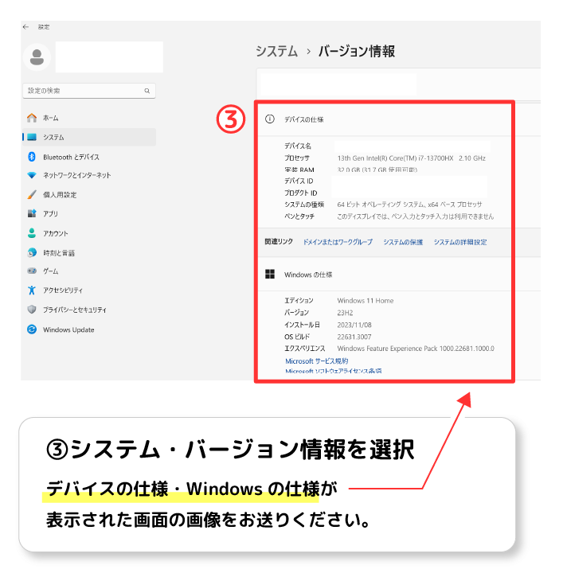Click the プライバシーとセキュリティ shield icon
Image resolution: width=563 pixels, height=577 pixels.
pyautogui.click(x=32, y=310)
